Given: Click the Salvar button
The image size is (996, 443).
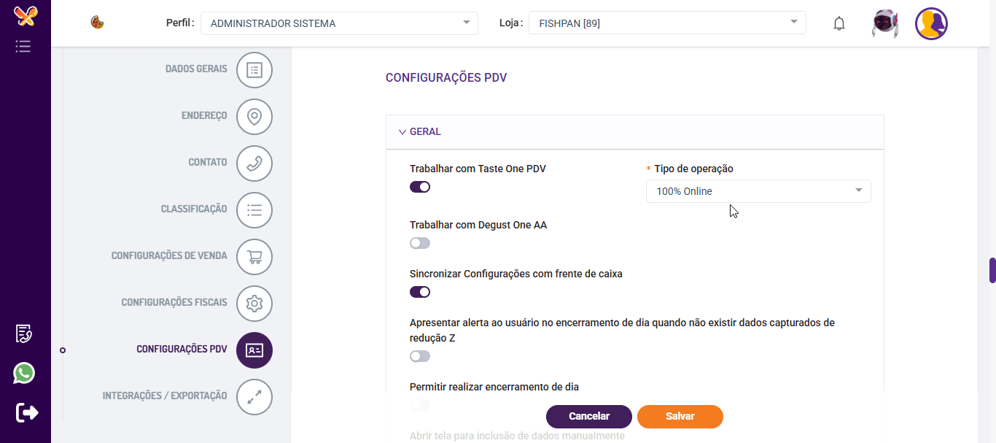Looking at the screenshot, I should pos(680,416).
